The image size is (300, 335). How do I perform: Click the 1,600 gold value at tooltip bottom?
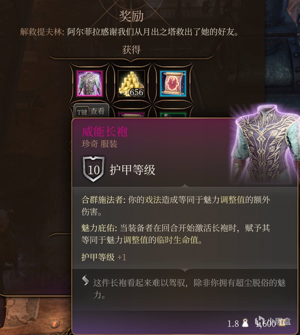(x=265, y=324)
